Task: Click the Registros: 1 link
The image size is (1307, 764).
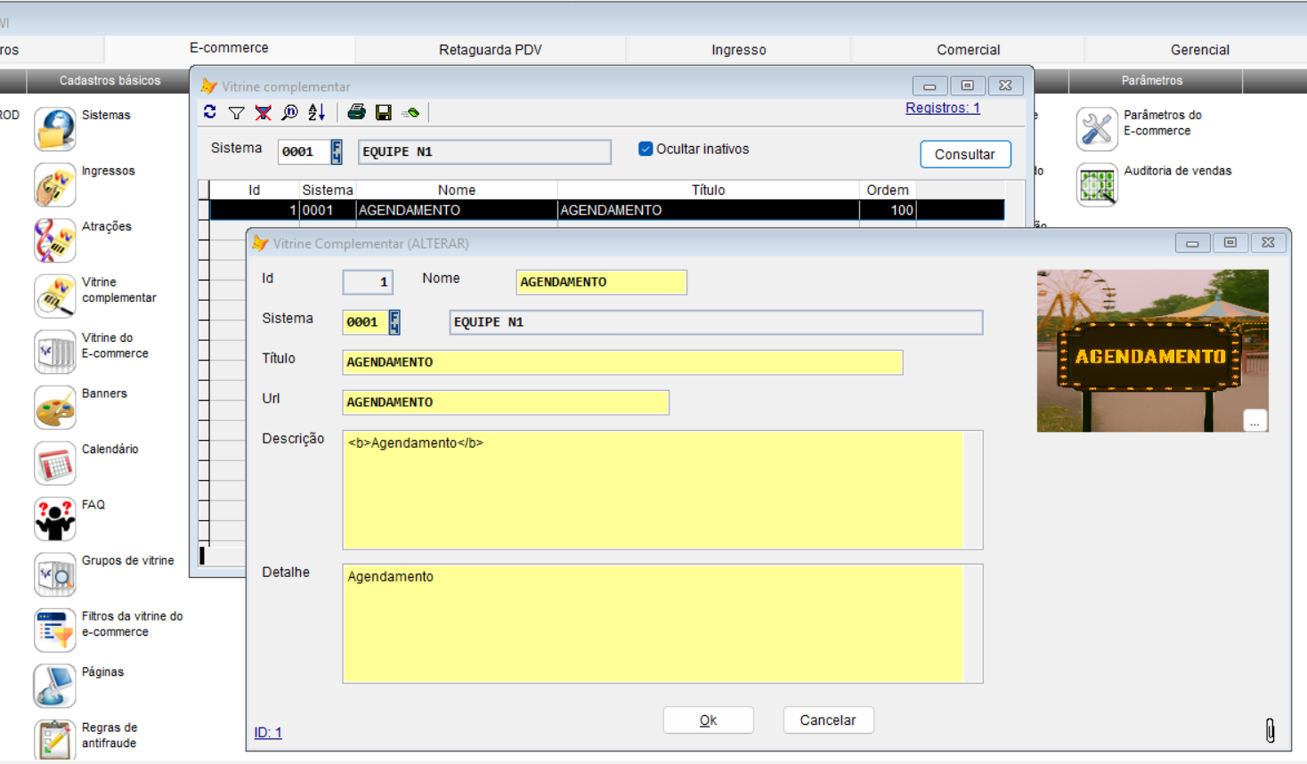Action: tap(942, 108)
